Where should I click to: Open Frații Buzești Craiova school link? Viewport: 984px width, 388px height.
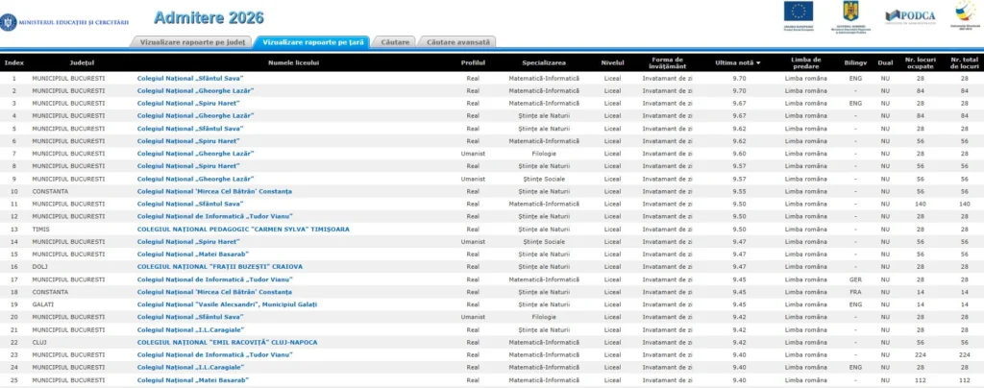[x=220, y=266]
